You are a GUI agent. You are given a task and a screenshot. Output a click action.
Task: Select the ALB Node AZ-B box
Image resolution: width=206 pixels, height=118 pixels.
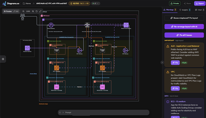[x=102, y=50]
